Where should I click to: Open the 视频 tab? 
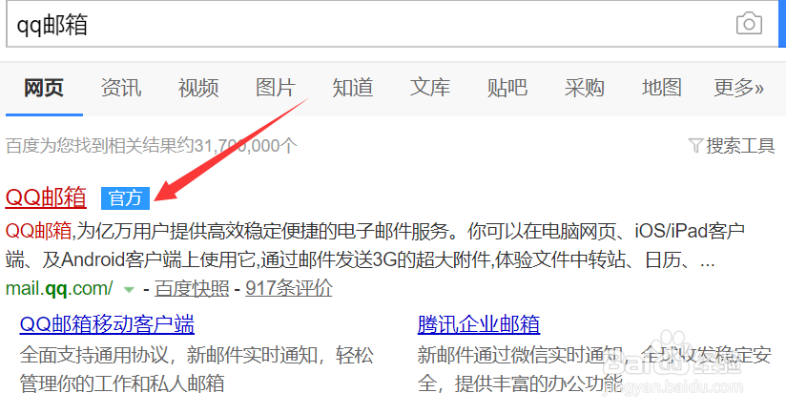click(x=198, y=88)
